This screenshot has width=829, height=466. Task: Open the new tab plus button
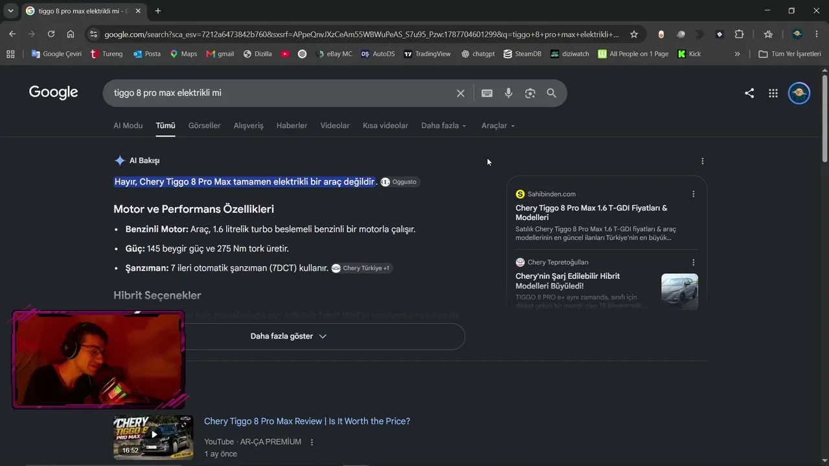point(158,11)
